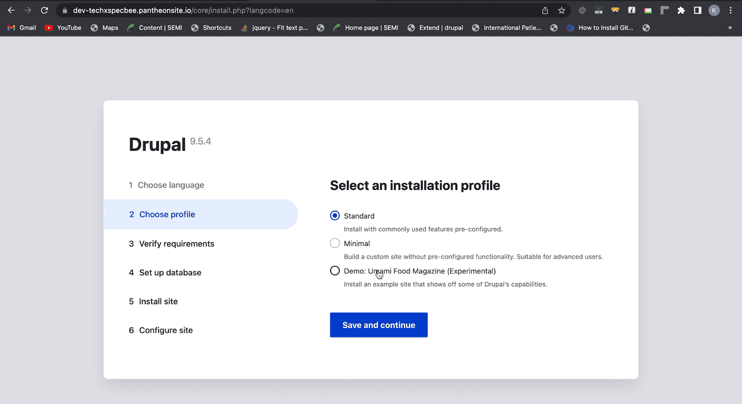Go back with the browser back arrow
The image size is (742, 404).
click(12, 10)
